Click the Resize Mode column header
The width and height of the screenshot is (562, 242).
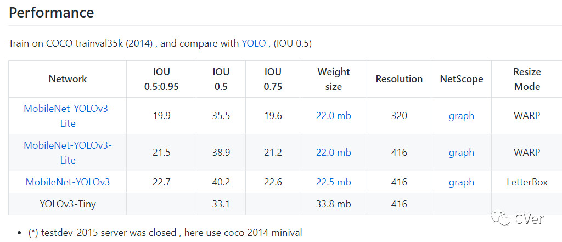[x=527, y=79]
